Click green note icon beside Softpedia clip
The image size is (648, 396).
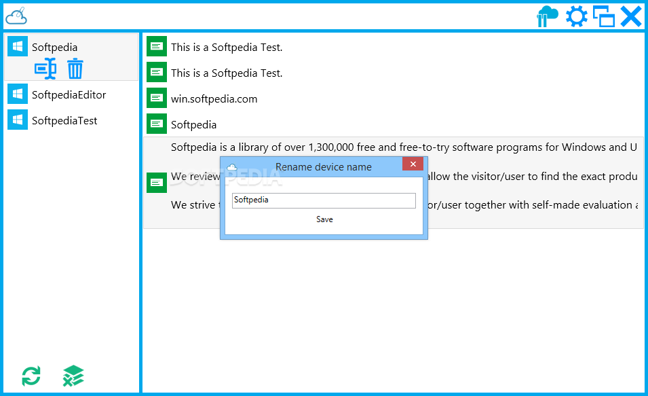[x=157, y=124]
